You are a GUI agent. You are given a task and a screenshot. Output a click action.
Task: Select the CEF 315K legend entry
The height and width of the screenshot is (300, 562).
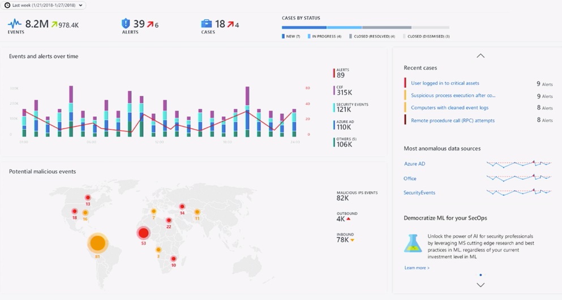tap(343, 91)
